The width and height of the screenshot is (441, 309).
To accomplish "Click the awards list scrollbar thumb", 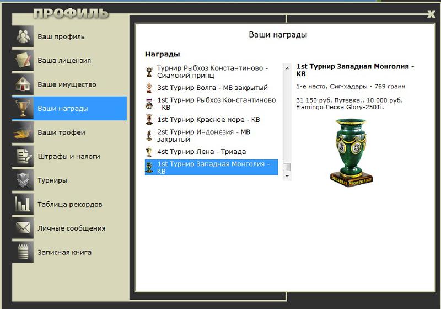I will point(287,167).
